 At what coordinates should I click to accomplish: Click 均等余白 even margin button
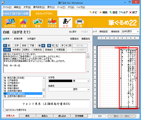pyautogui.click(x=38, y=50)
